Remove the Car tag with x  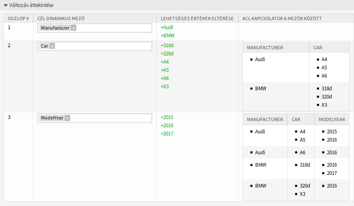53,46
